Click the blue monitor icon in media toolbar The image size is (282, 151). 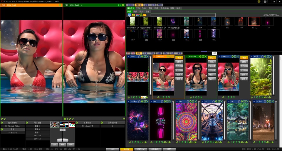pos(129,15)
